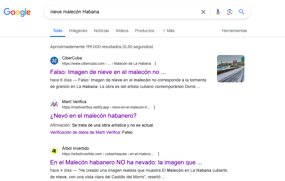
Task: Clear the search box with X icon
Action: (x=203, y=12)
